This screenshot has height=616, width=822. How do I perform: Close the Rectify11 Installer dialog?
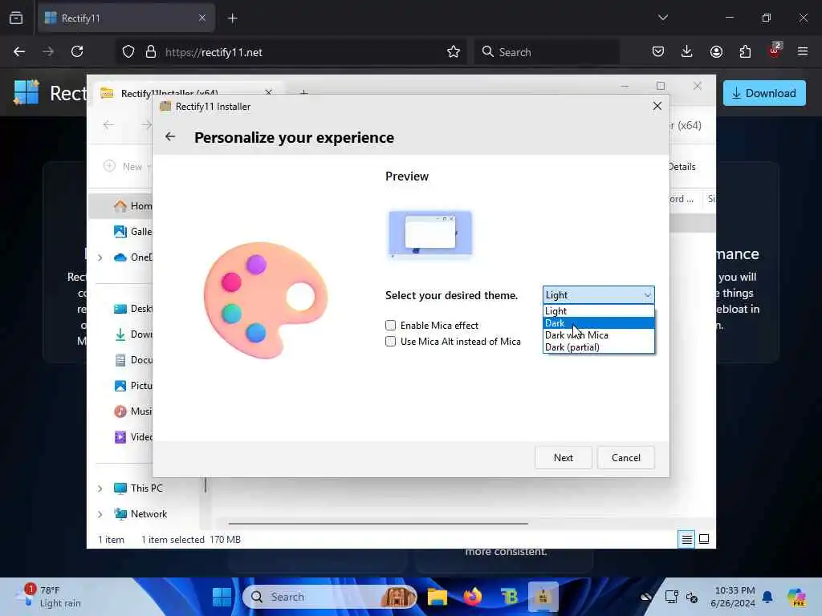click(x=657, y=106)
